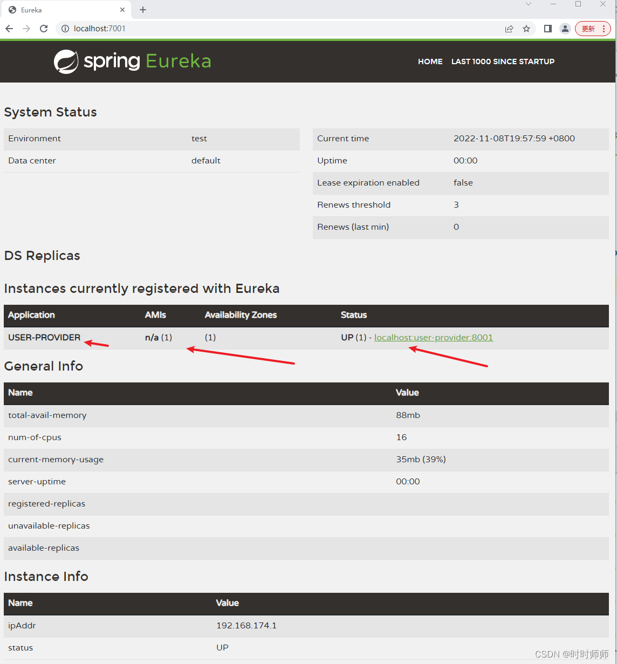617x664 pixels.
Task: Click the ipAddr value 192.168.174.1
Action: coord(246,626)
